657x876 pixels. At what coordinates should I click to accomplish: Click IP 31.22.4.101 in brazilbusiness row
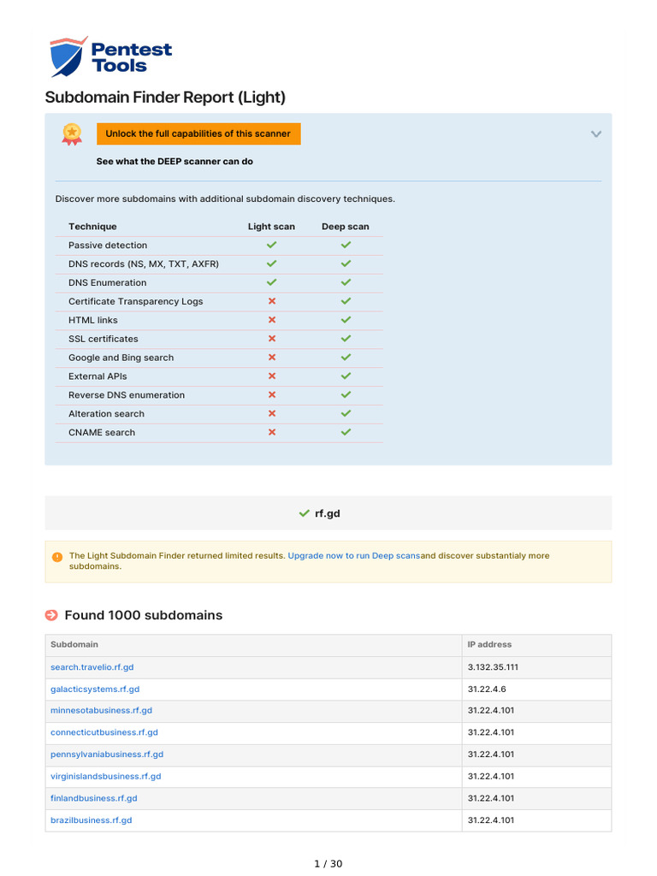[x=491, y=820]
